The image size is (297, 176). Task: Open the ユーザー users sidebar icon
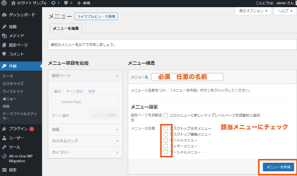click(x=4, y=138)
